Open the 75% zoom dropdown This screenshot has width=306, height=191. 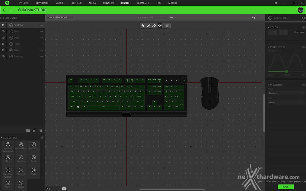53,189
